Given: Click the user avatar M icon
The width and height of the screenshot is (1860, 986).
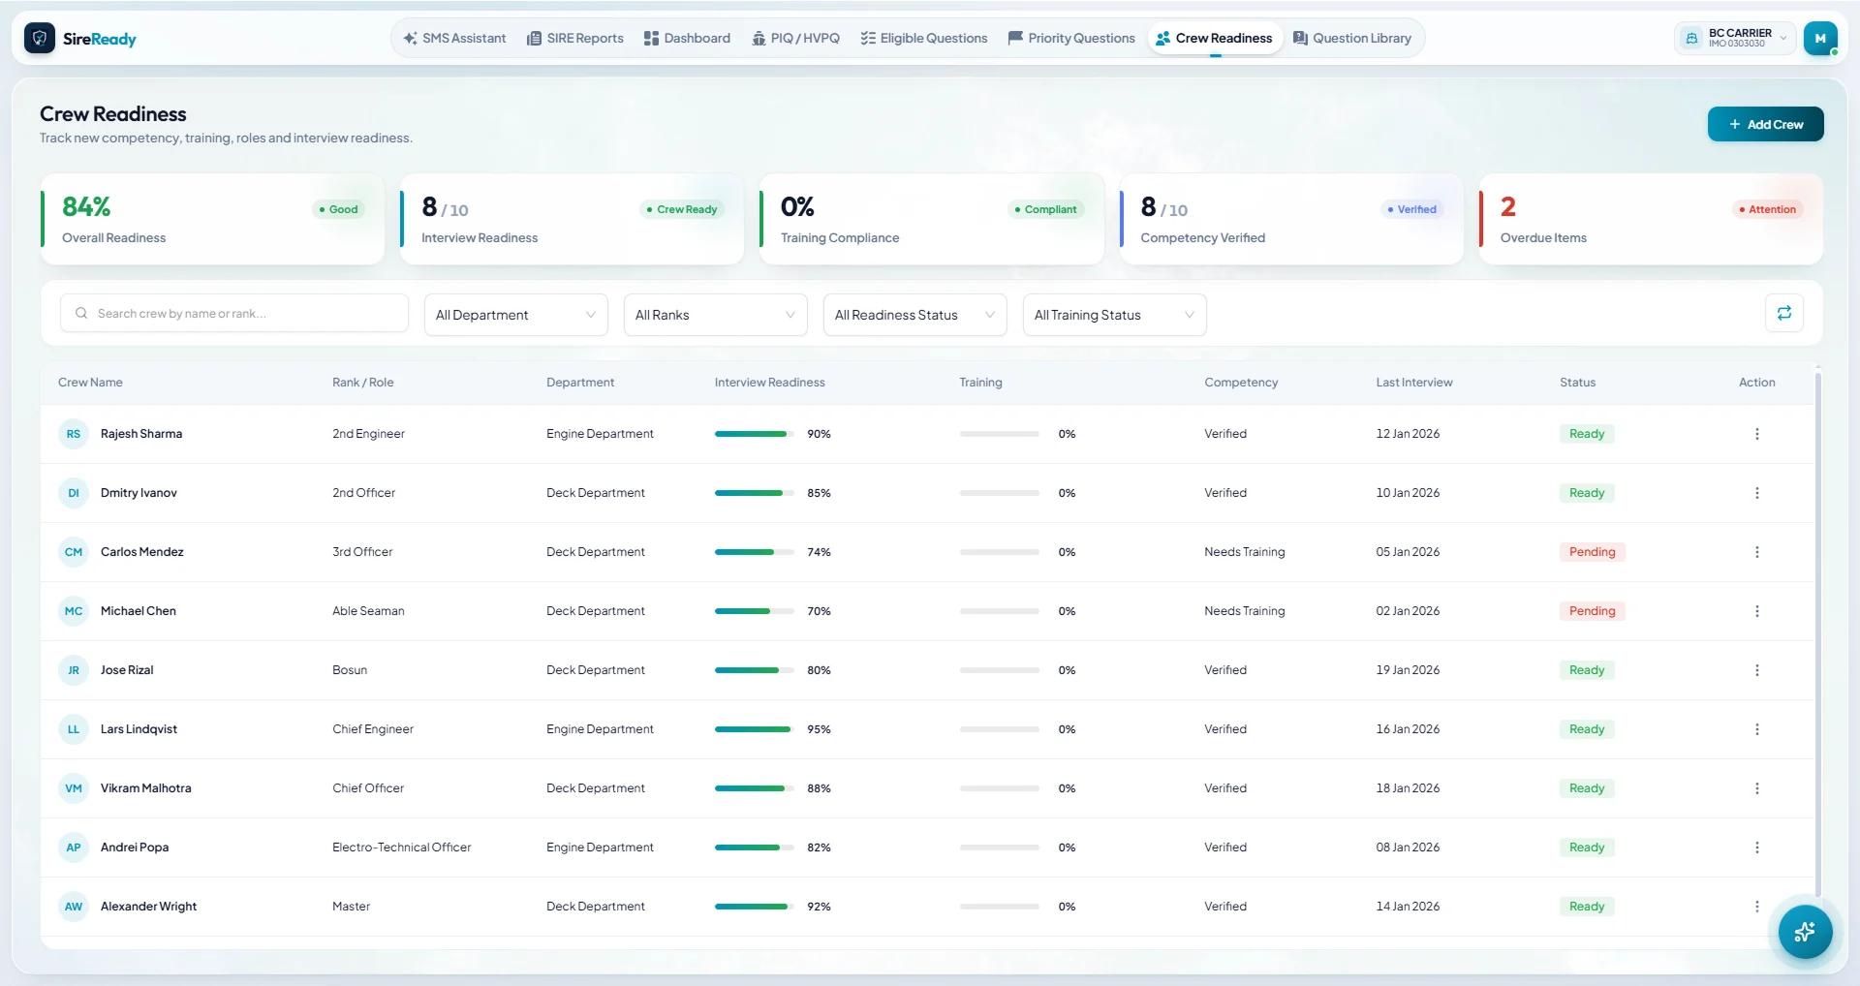Looking at the screenshot, I should (1820, 39).
